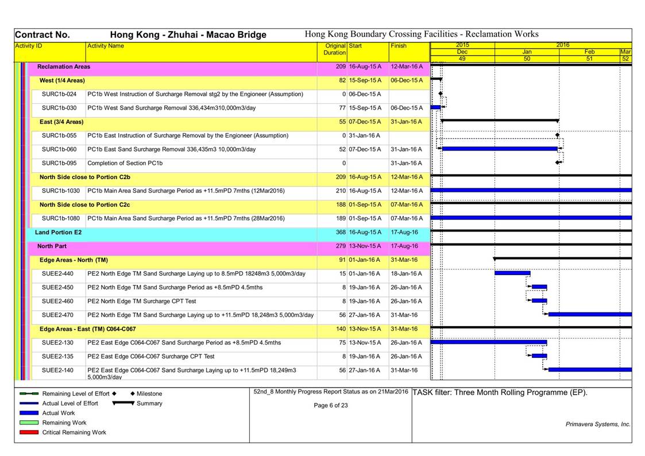This screenshot has width=645, height=456.
Task: Click activity ID SUEE2-440
Action: [x=57, y=273]
